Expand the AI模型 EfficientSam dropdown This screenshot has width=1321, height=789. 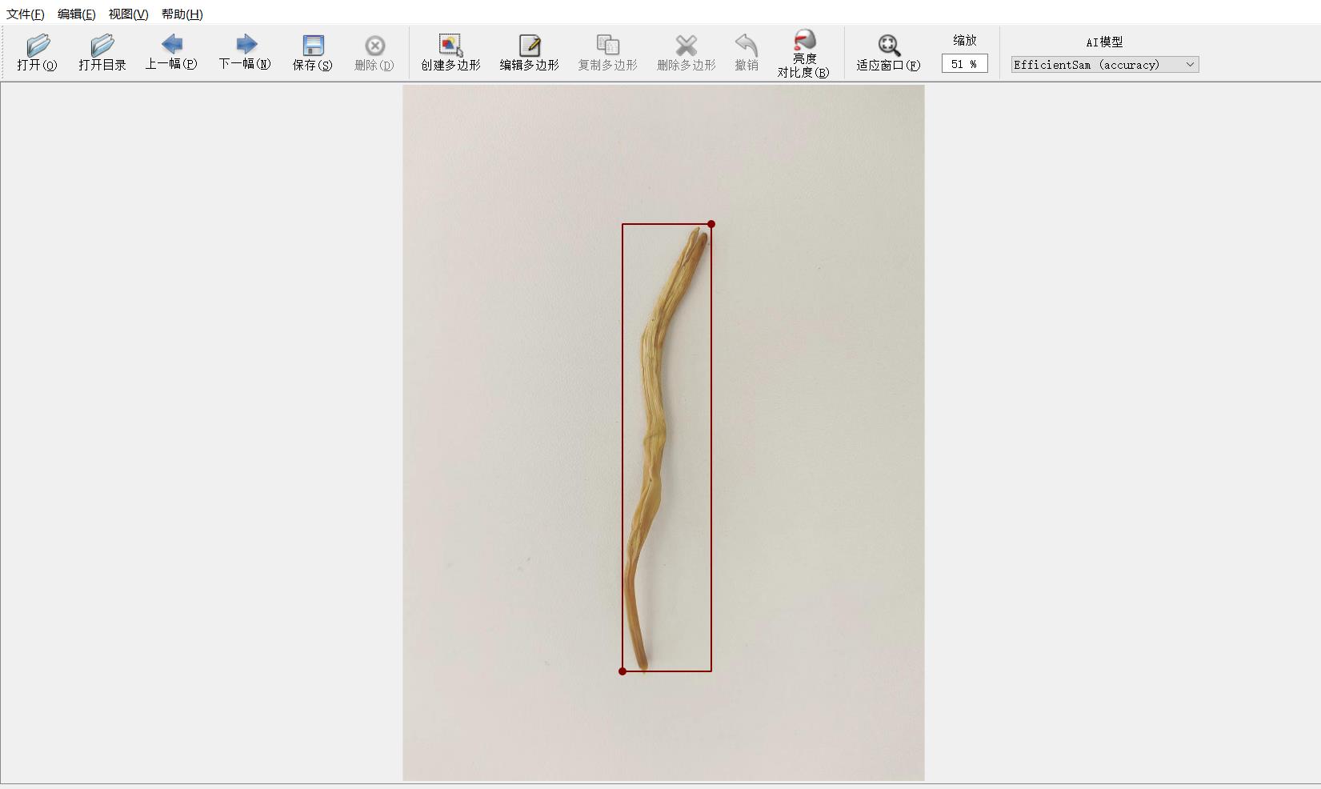click(1104, 65)
